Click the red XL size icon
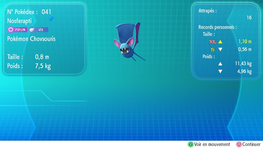This screenshot has height=148, width=263. point(212,42)
